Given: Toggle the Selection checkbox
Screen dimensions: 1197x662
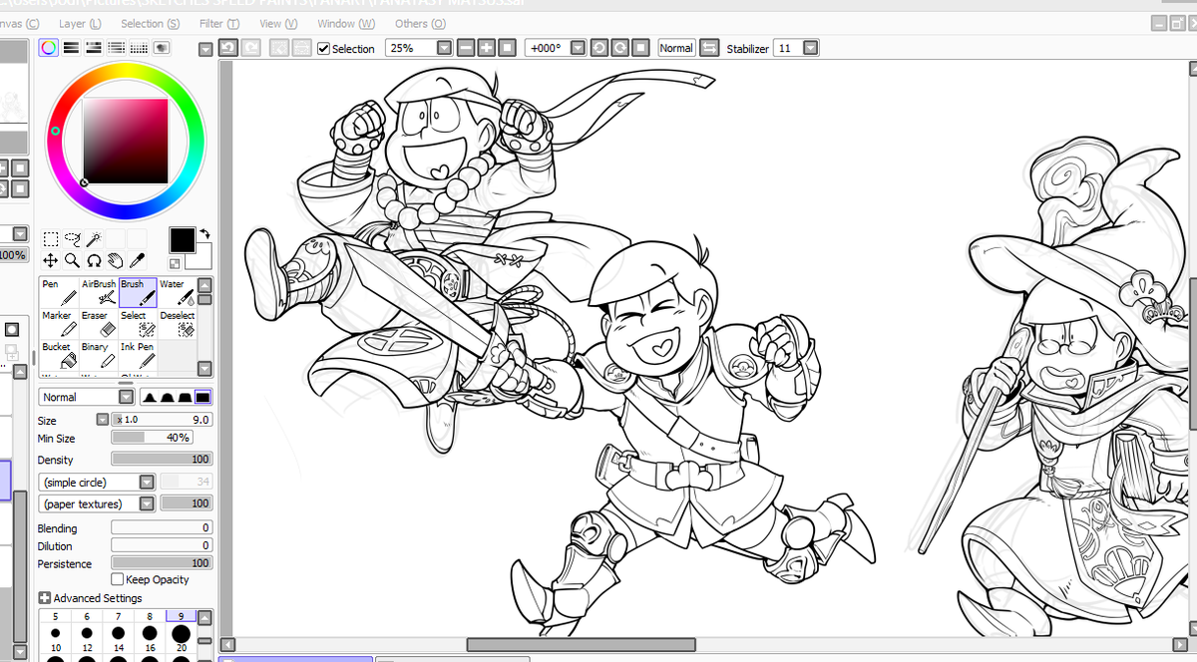Looking at the screenshot, I should pos(323,49).
